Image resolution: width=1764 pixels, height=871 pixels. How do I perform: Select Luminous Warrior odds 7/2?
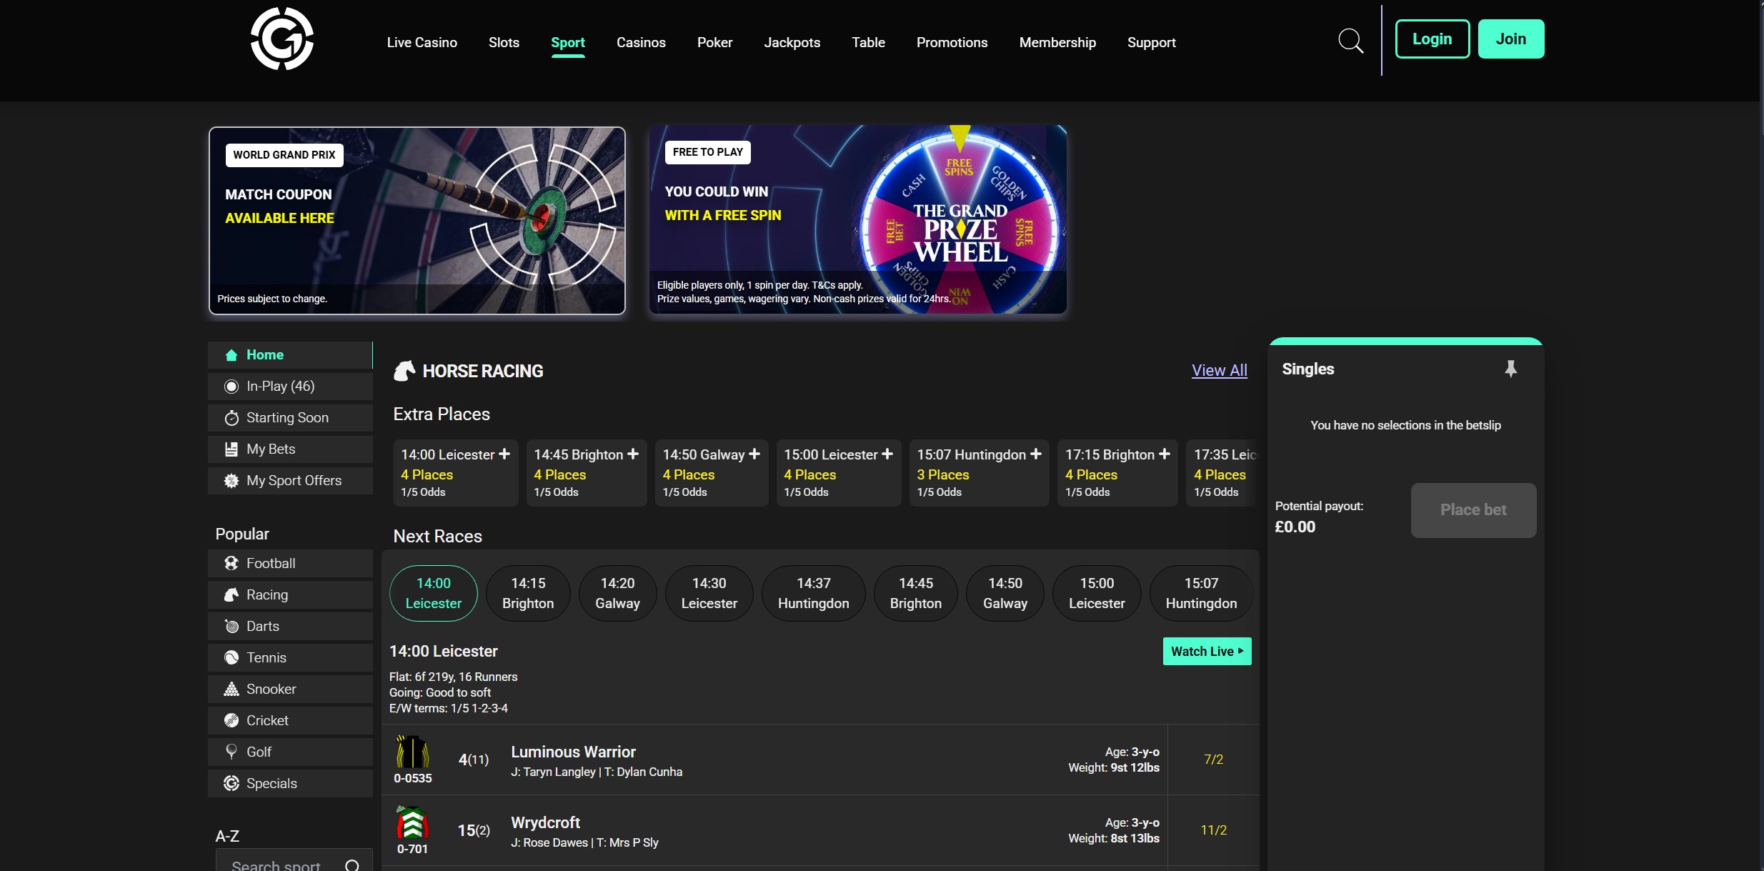coord(1213,760)
